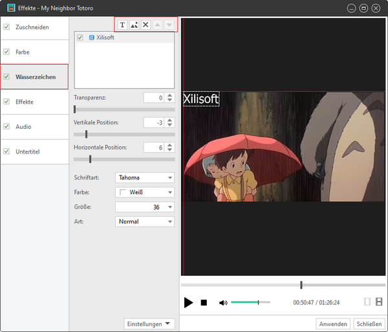Click the Transparenz slider handle
This screenshot has height=332, width=388.
tap(75, 109)
